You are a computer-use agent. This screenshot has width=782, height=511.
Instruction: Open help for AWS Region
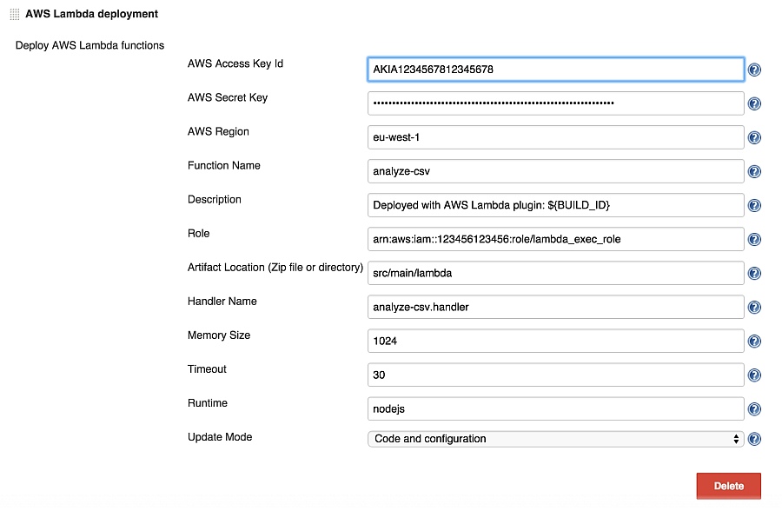coord(754,137)
